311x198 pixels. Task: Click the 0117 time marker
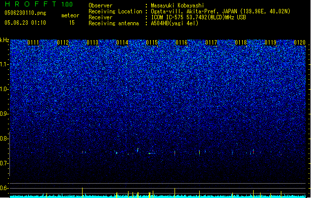tap(211, 43)
